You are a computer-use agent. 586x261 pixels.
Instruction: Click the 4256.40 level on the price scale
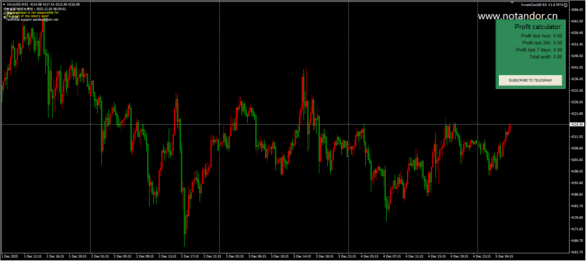coord(577,33)
